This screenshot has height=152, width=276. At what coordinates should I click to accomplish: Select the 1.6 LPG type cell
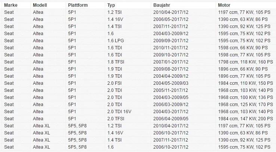click(x=128, y=41)
